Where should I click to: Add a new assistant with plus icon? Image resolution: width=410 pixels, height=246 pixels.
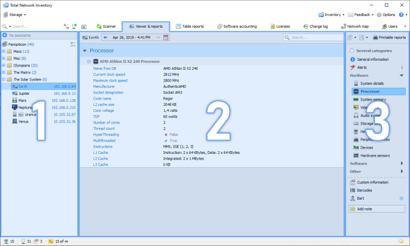click(x=4, y=35)
